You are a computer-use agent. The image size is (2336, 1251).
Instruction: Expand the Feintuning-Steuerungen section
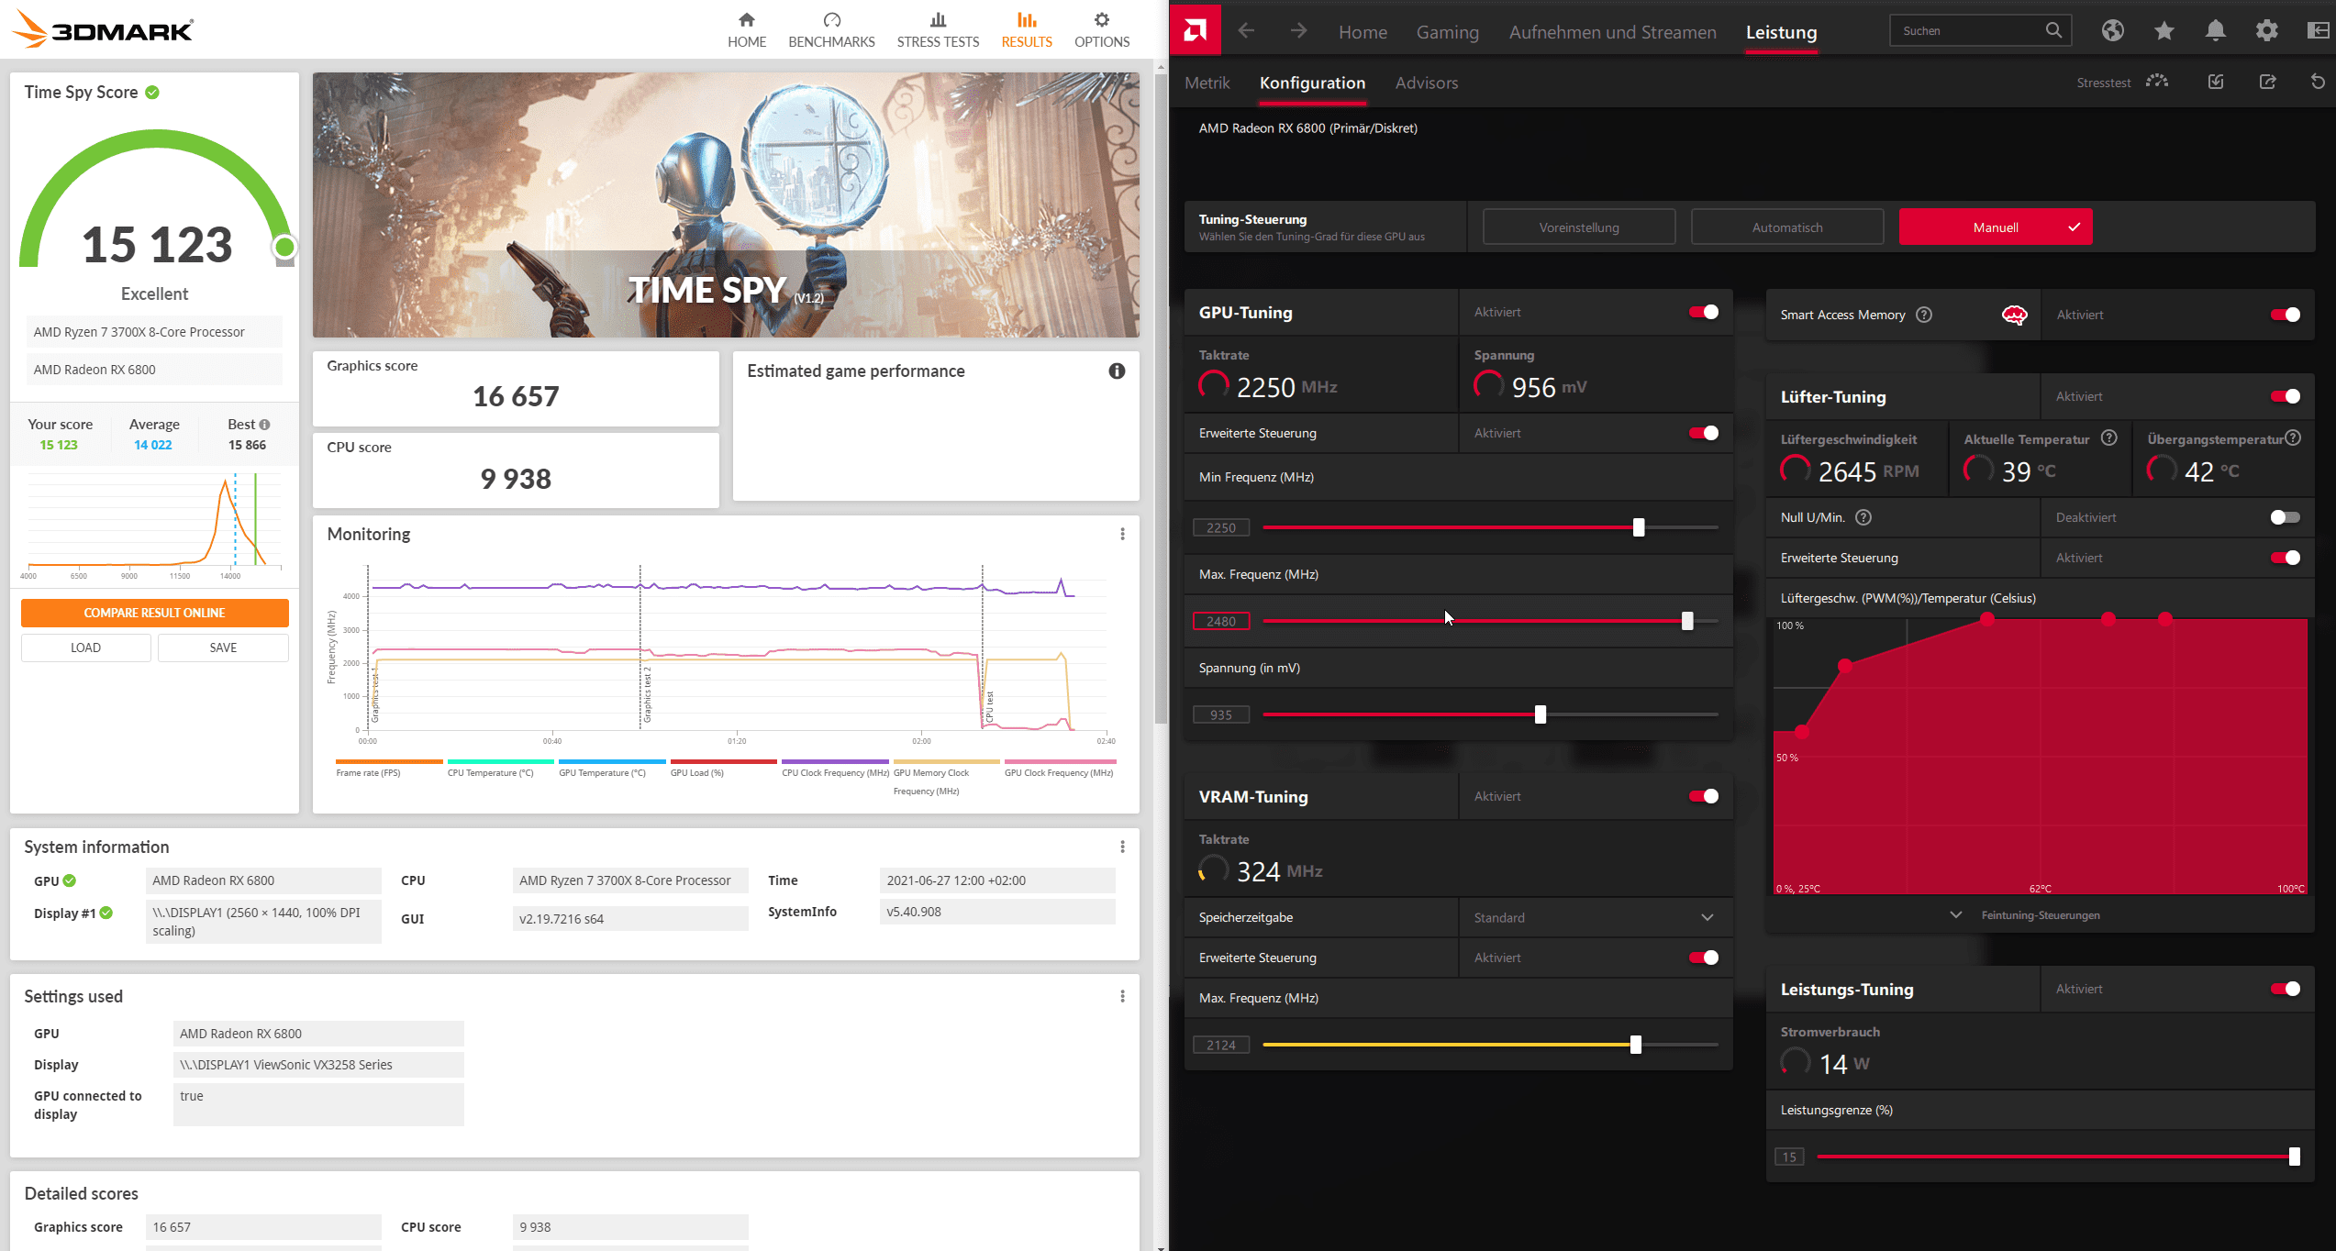pos(2024,915)
